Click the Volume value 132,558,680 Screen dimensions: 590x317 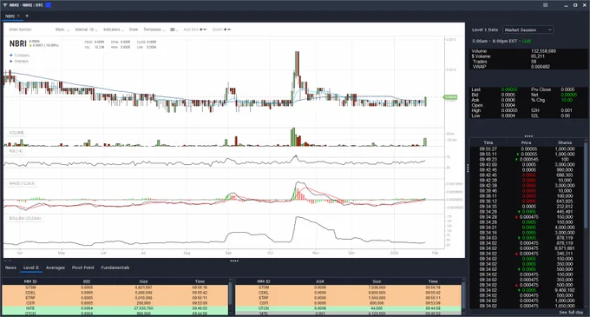pyautogui.click(x=543, y=51)
